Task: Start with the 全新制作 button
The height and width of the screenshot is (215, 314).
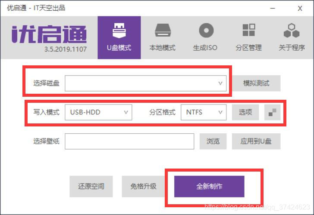Action: point(209,187)
